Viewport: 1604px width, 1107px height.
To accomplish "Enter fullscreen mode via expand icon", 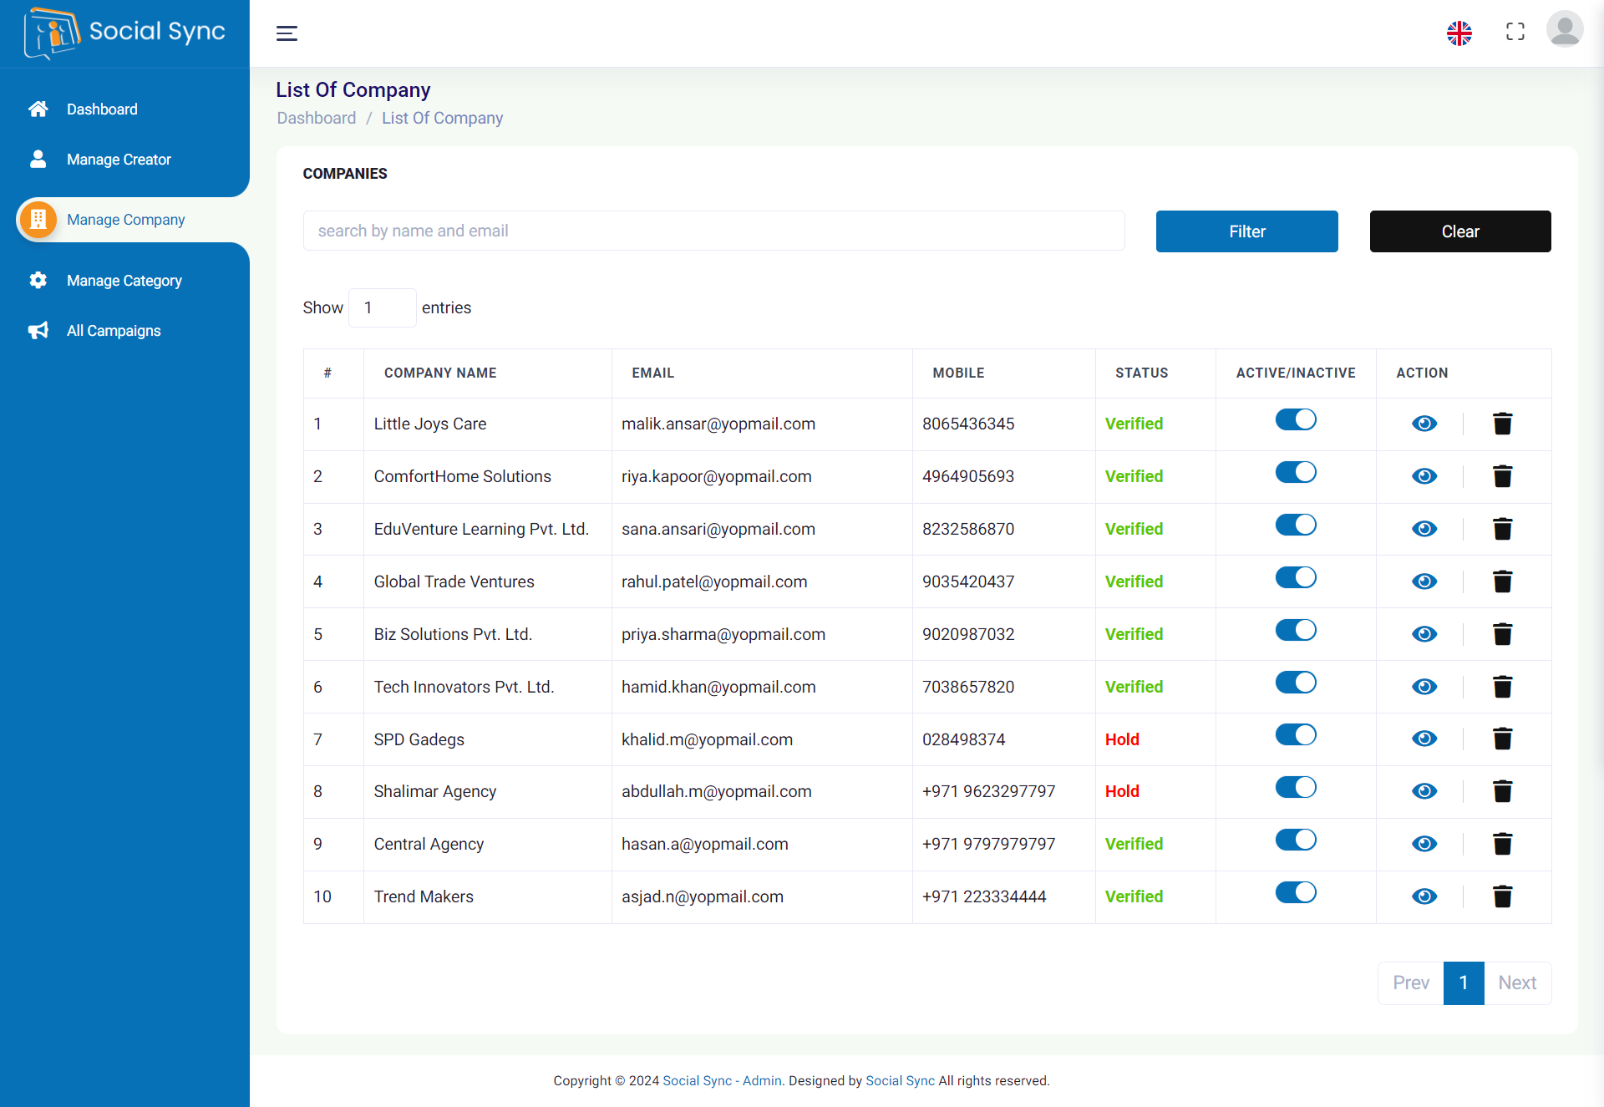I will 1515,31.
